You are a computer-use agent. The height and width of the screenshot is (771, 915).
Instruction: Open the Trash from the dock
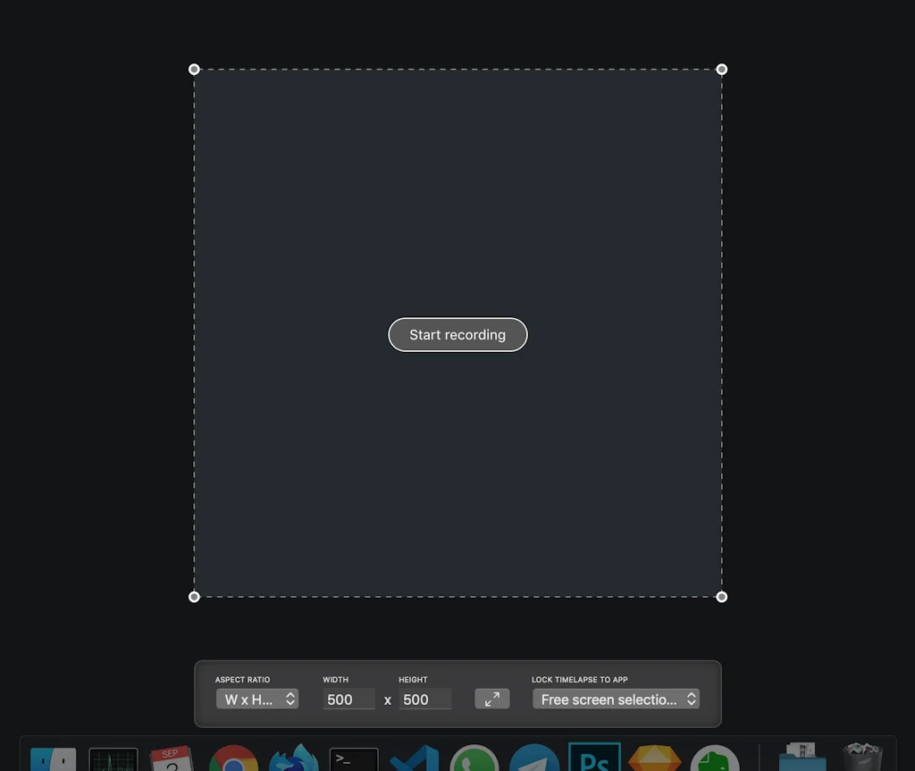pos(860,759)
